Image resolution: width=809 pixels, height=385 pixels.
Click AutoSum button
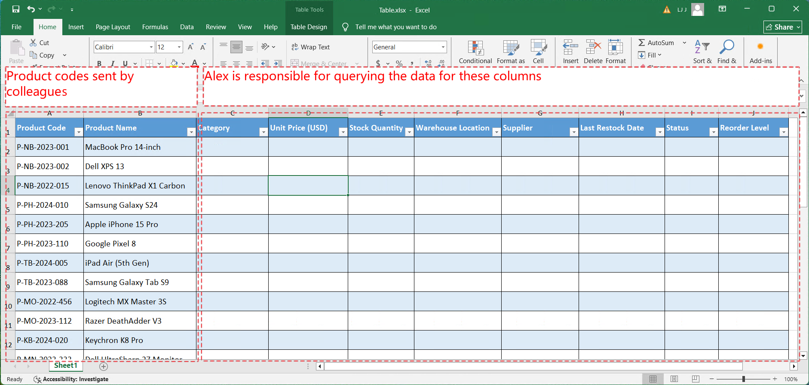pyautogui.click(x=656, y=42)
